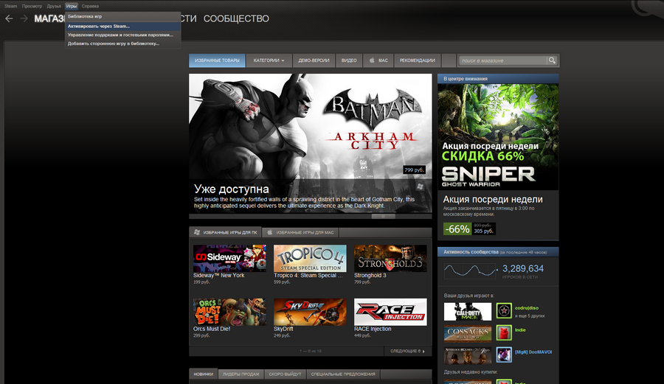Open the РЕКОМЕНДАЦИИ tab
This screenshot has height=384, width=664.
tap(417, 60)
